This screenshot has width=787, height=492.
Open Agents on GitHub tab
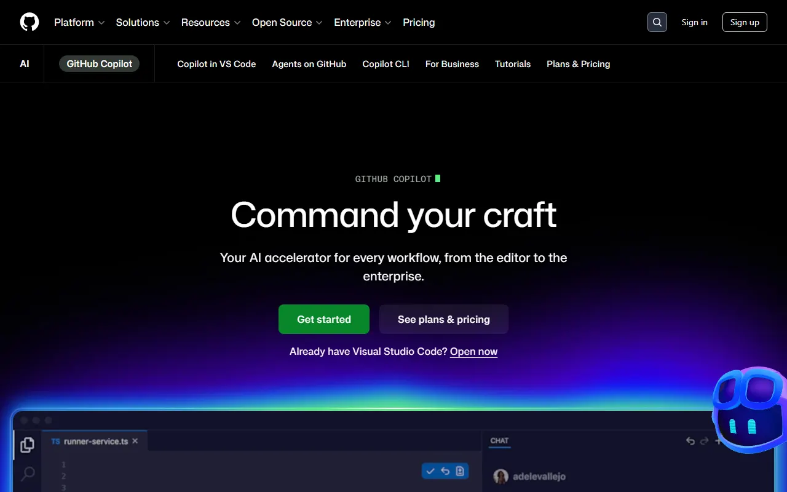click(x=309, y=64)
